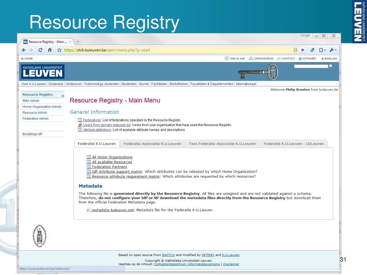Click the go arrow beside address bar
Viewport: 367px width, 275px height.
[303, 50]
